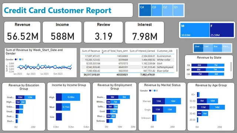
Task: Select the TX female 6M bar segment
Action: (199, 65)
